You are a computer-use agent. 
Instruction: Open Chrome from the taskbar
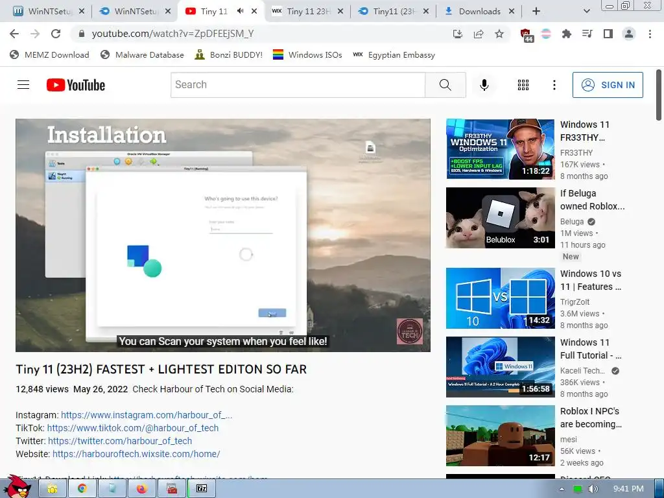[82, 489]
